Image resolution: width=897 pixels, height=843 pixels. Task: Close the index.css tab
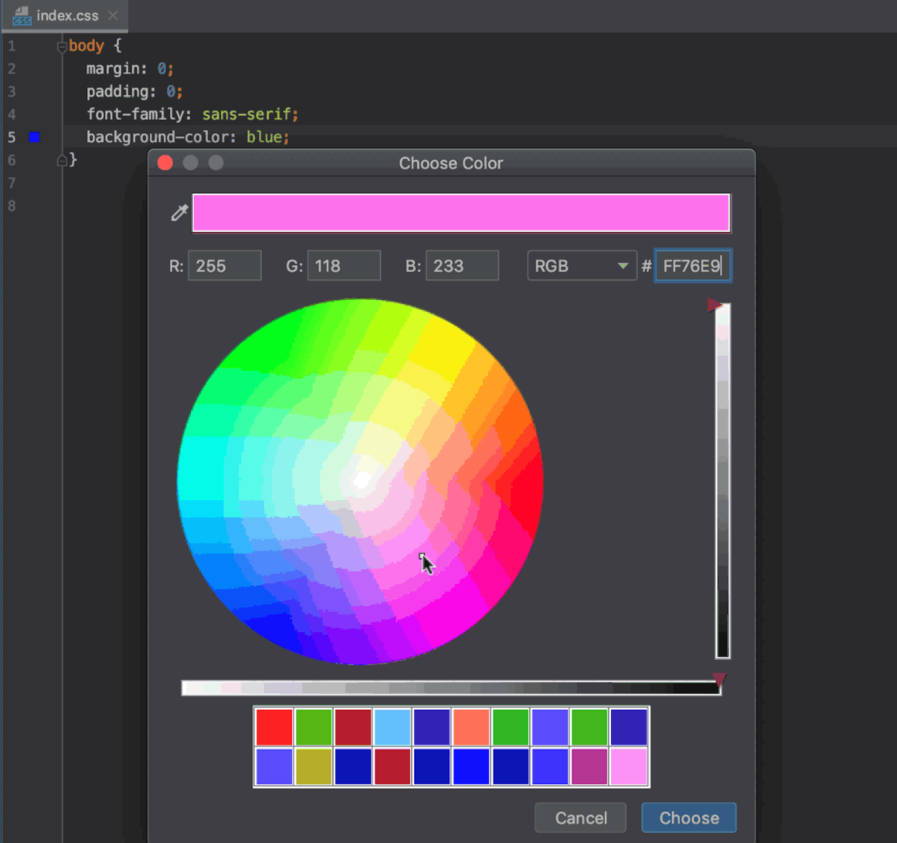click(x=113, y=16)
